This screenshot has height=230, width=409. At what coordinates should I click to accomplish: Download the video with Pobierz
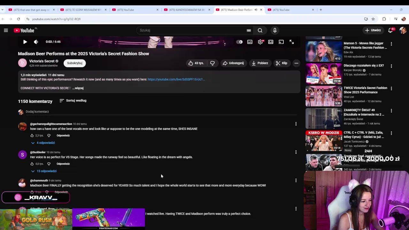coord(260,63)
